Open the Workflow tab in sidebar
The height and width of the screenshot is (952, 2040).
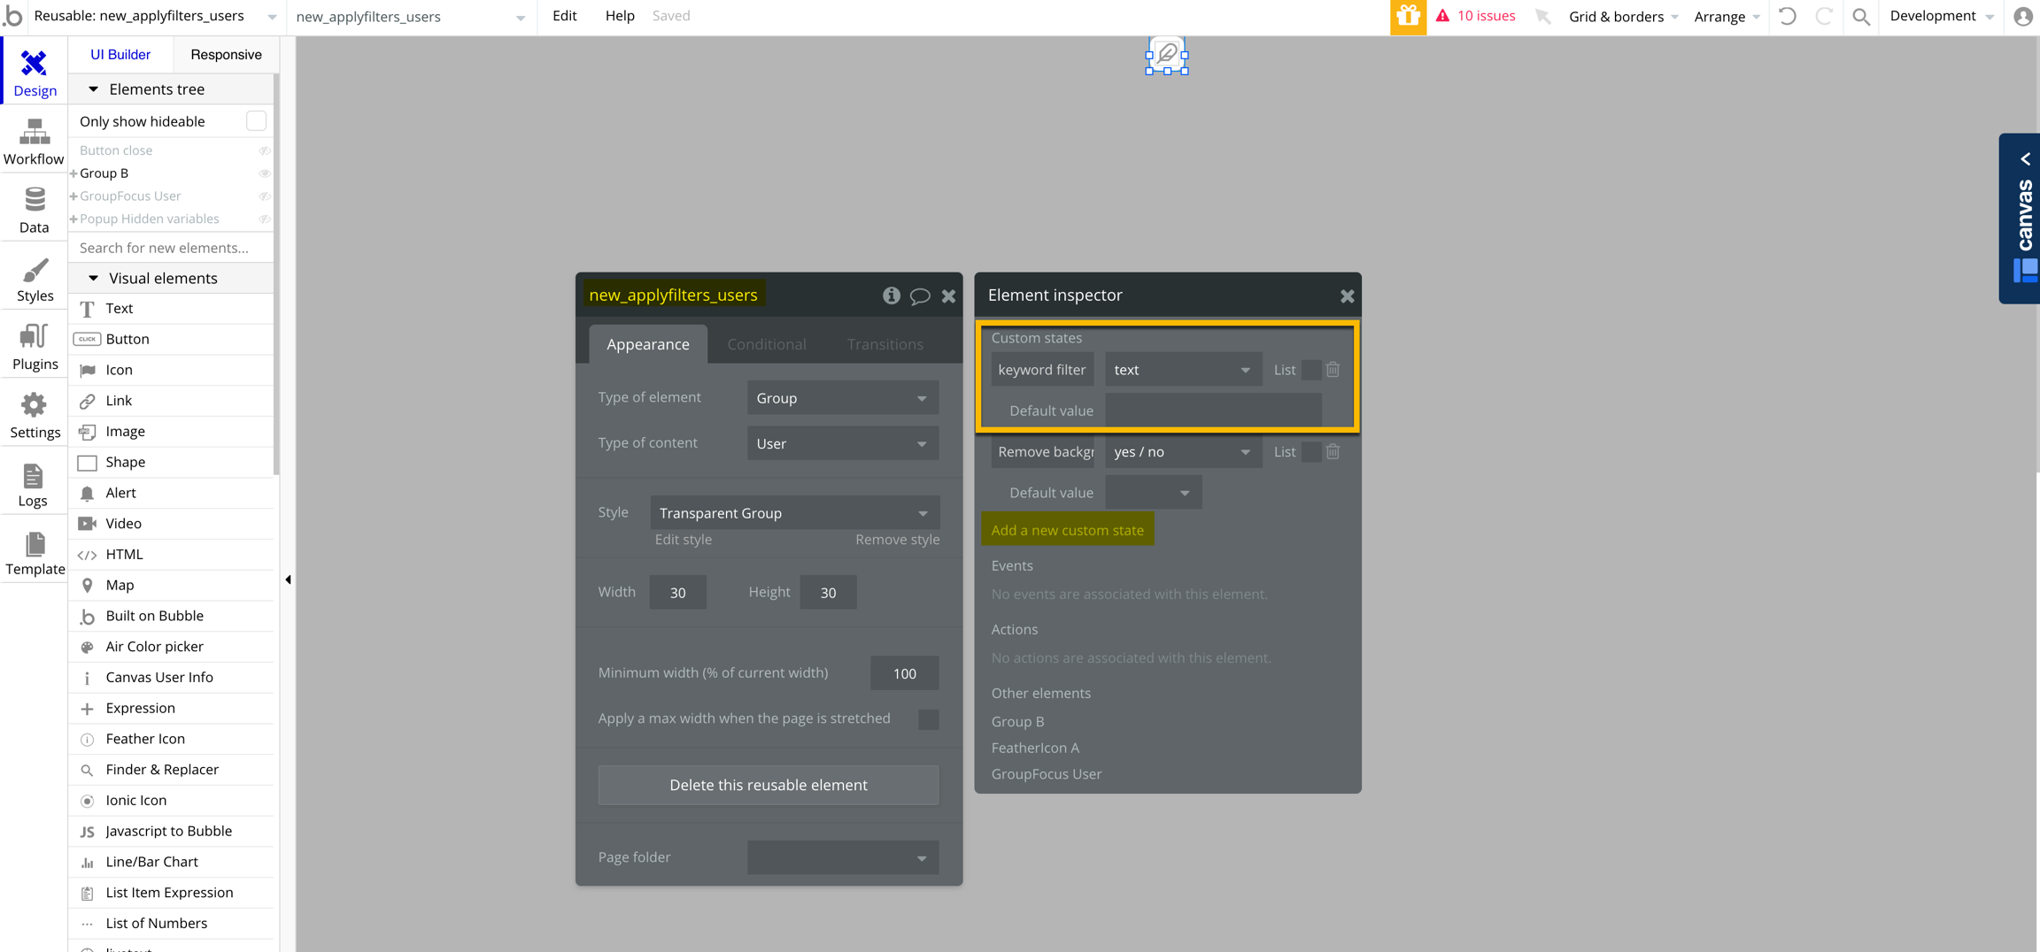click(34, 142)
